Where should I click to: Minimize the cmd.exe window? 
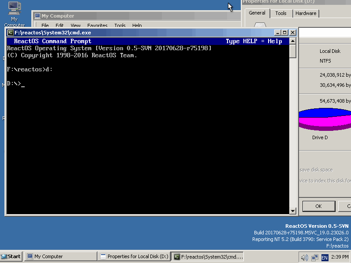(277, 33)
